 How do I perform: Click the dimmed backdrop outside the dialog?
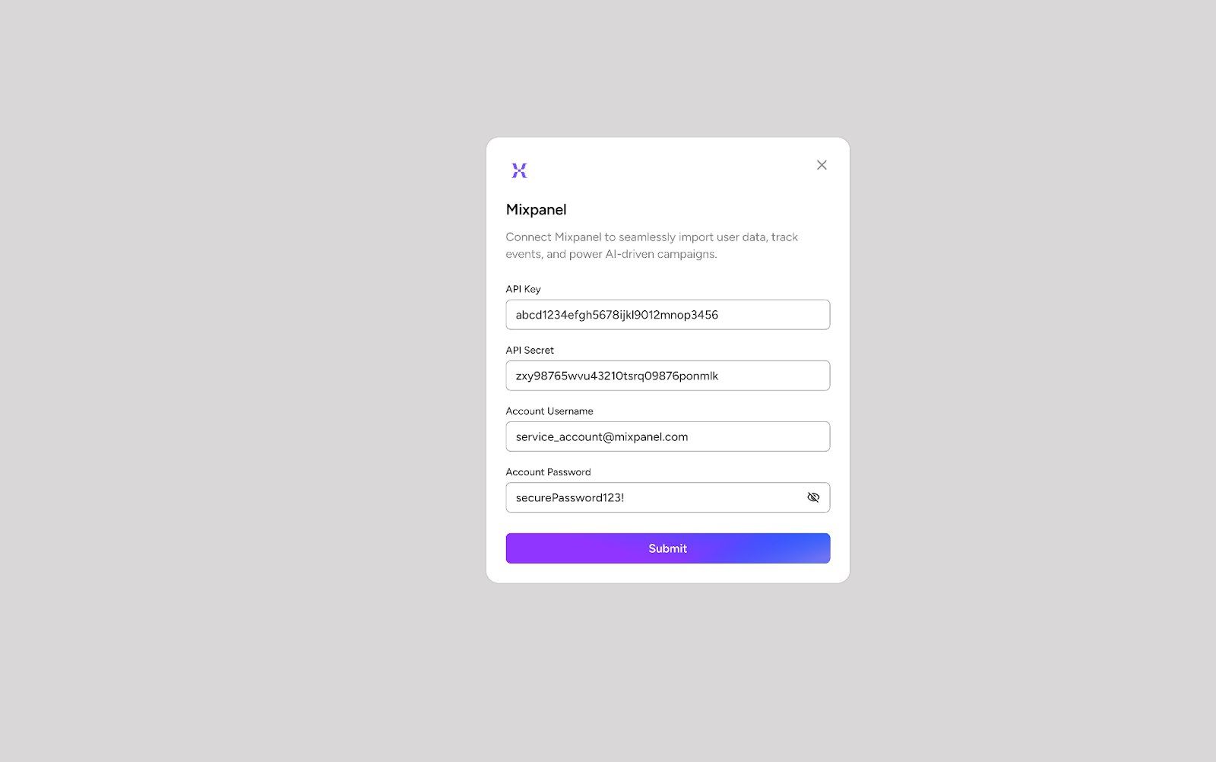pos(228,380)
